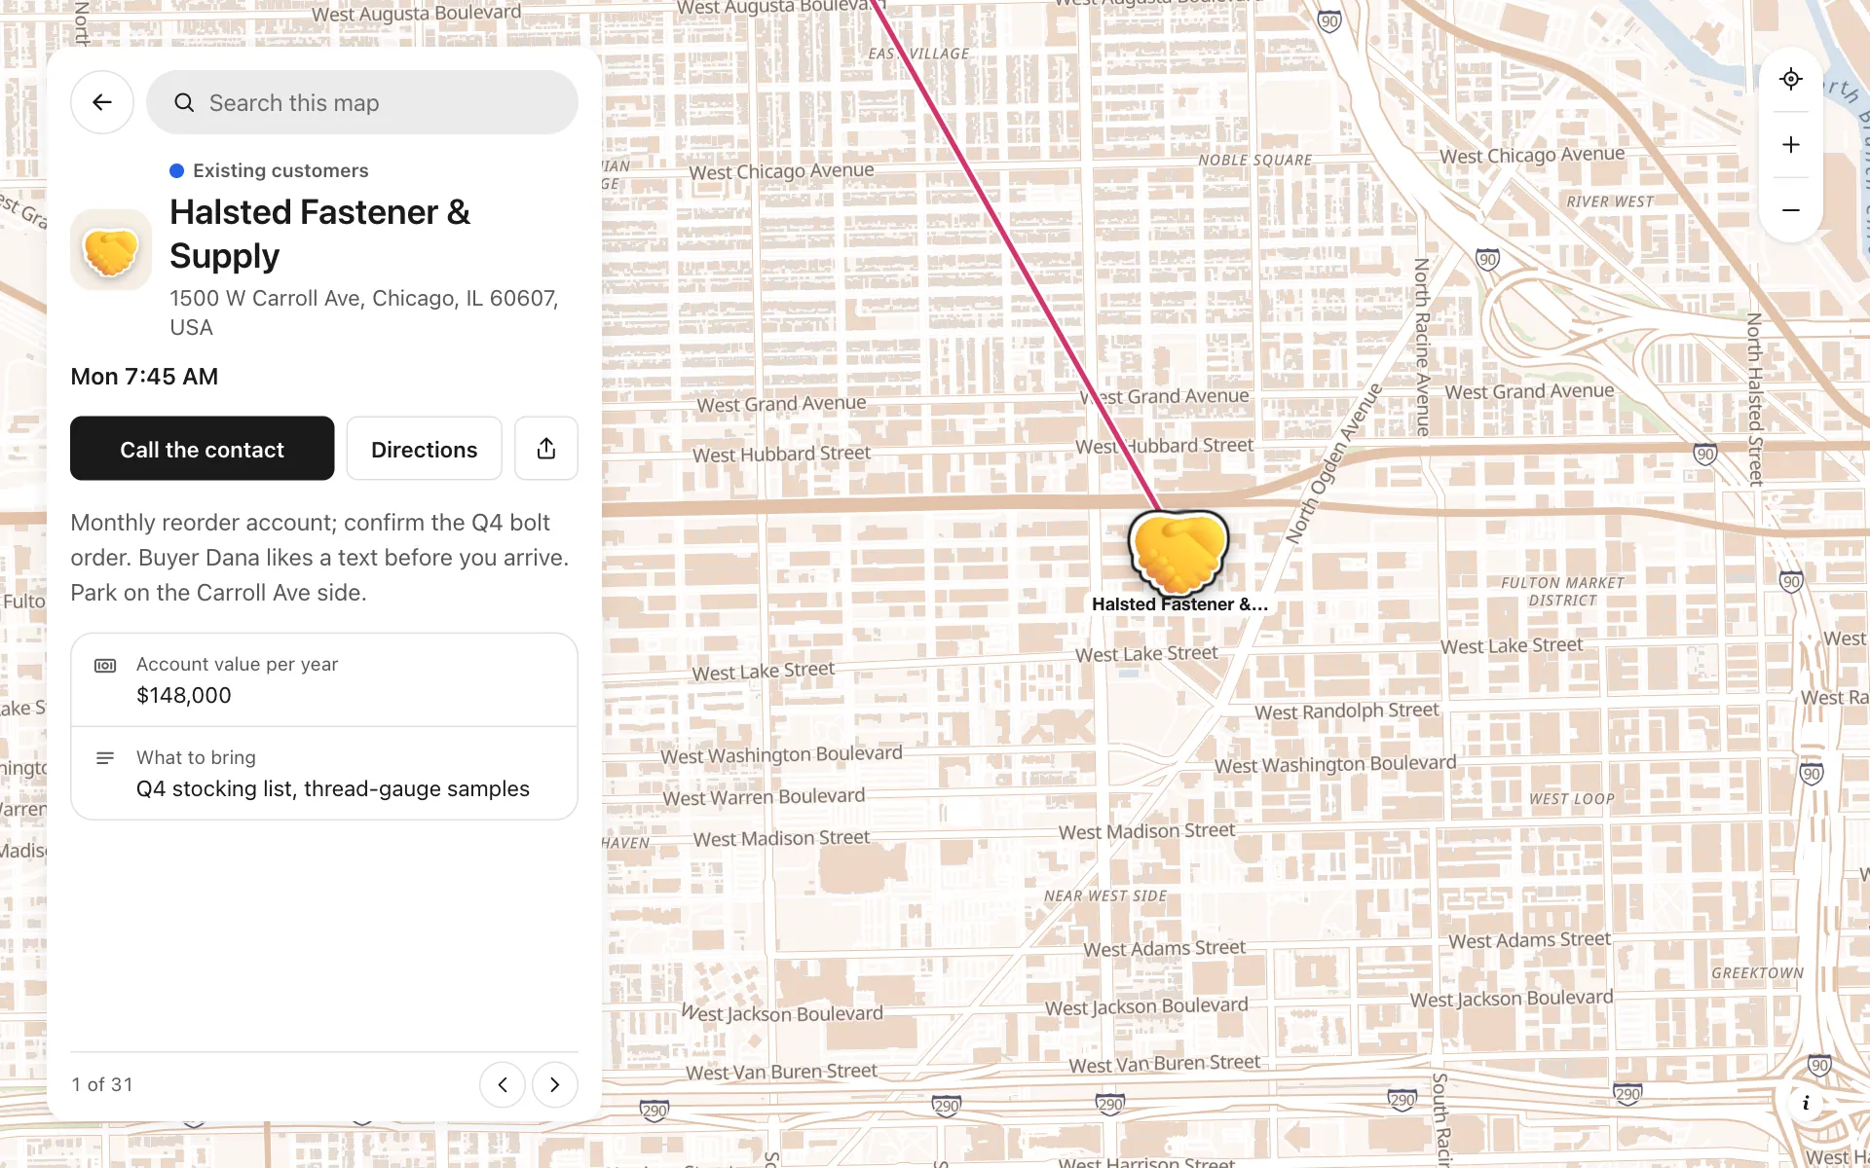Click the Existing customers category label
1870x1168 pixels.
280,170
